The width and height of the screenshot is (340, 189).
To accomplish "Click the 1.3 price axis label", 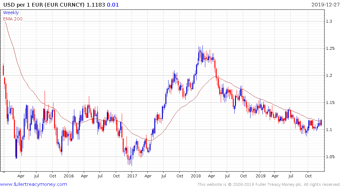I will tap(329, 21).
